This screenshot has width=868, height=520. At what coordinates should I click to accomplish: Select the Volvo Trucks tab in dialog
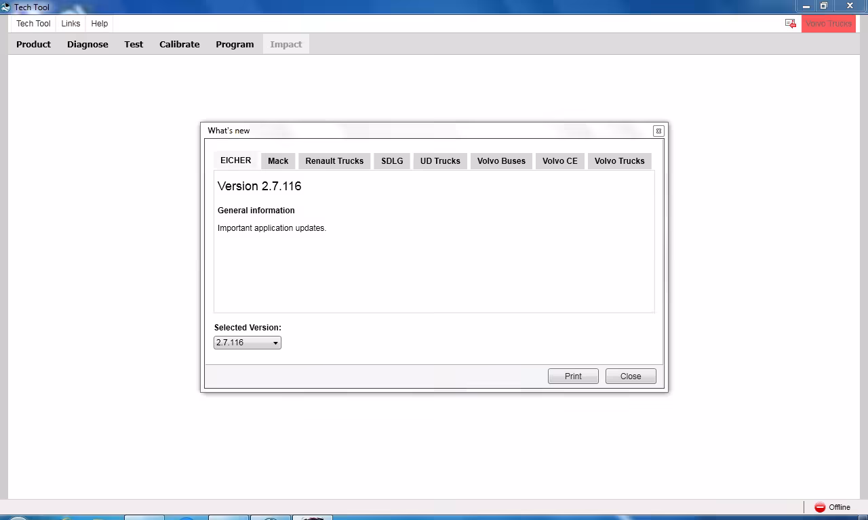[620, 161]
